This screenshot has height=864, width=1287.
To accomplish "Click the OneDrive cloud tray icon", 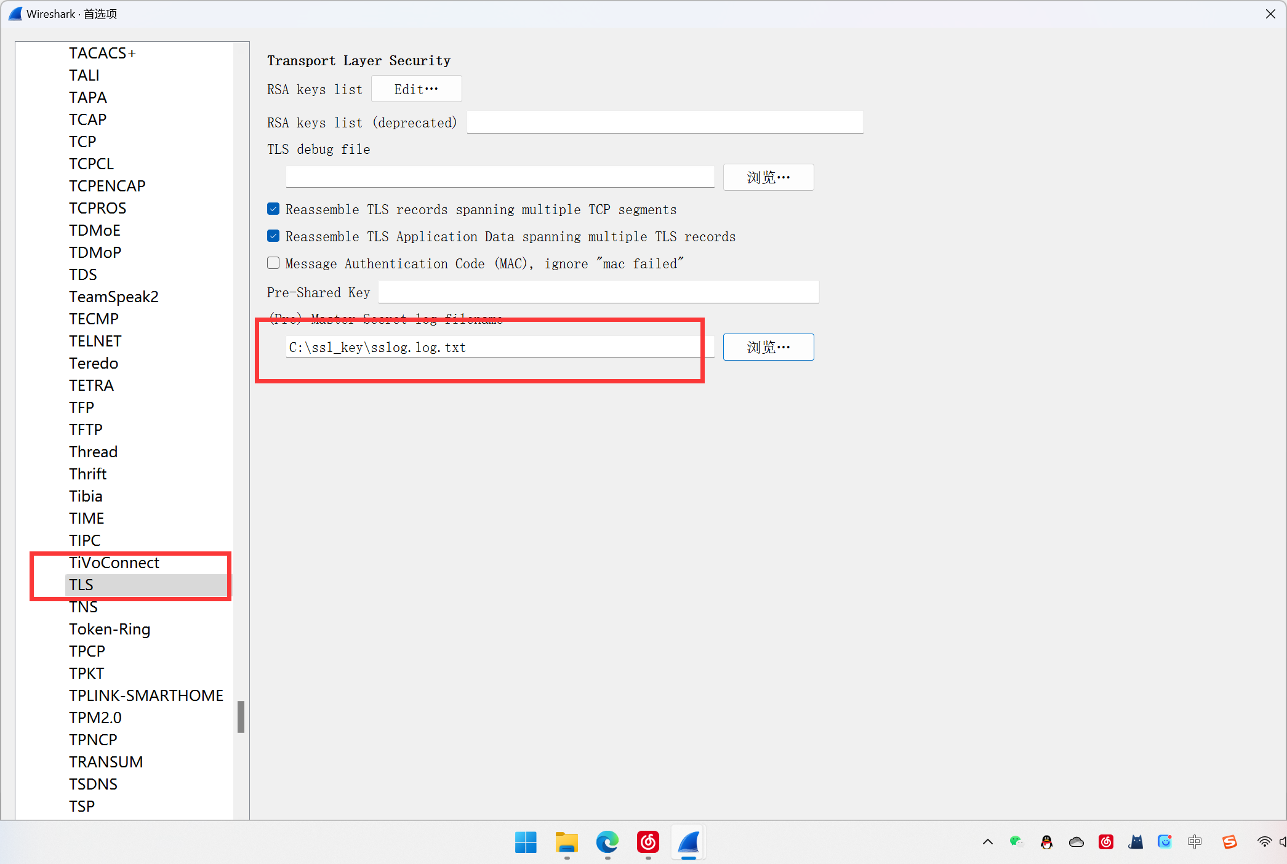I will [1075, 842].
